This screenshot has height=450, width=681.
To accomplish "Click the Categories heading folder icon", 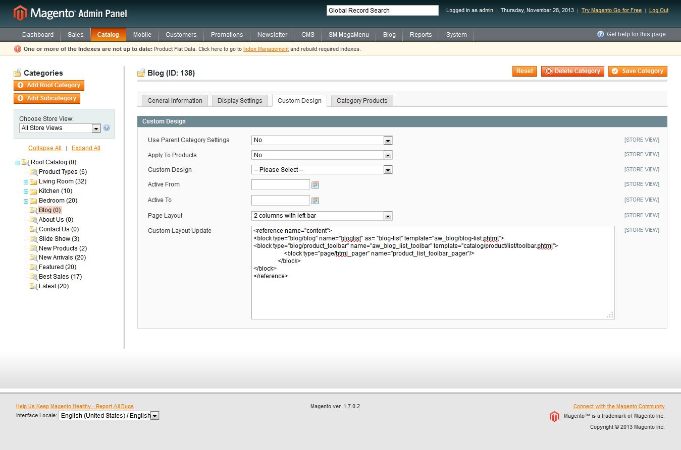I will click(x=18, y=73).
